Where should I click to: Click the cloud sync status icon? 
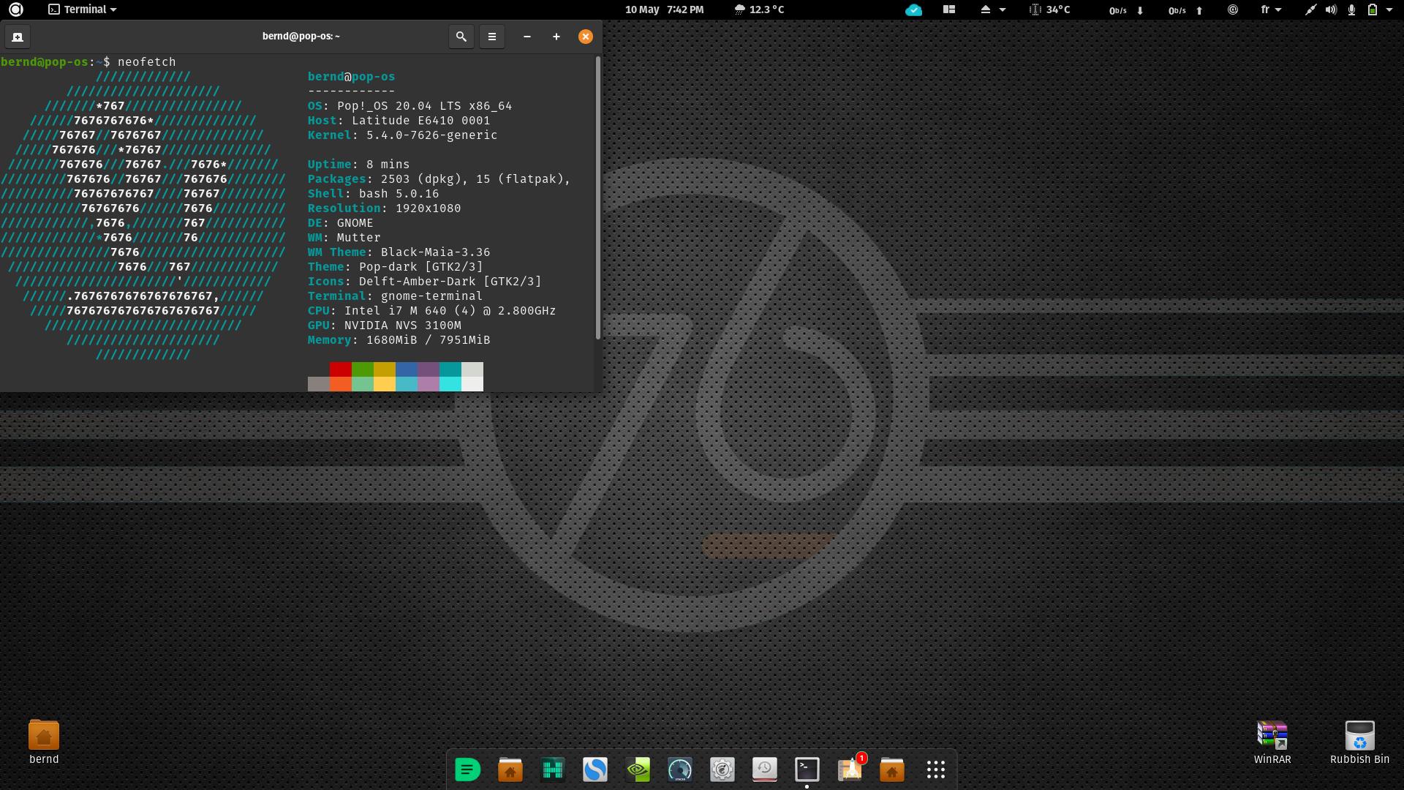[913, 10]
